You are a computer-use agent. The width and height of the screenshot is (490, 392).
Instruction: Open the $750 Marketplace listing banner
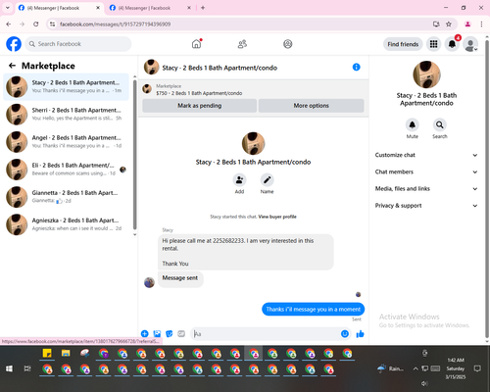[253, 89]
